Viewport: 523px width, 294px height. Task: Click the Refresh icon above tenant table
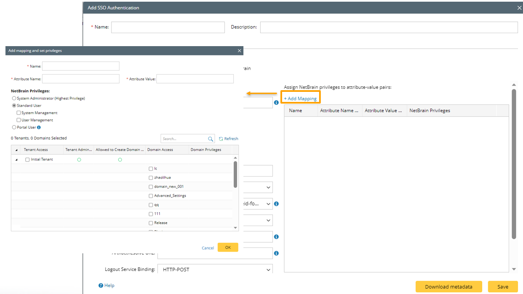coord(221,139)
